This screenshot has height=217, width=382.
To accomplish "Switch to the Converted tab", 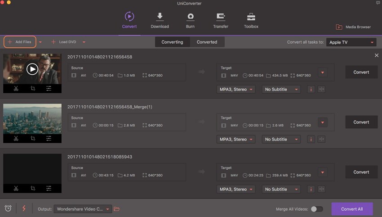I will coord(207,42).
